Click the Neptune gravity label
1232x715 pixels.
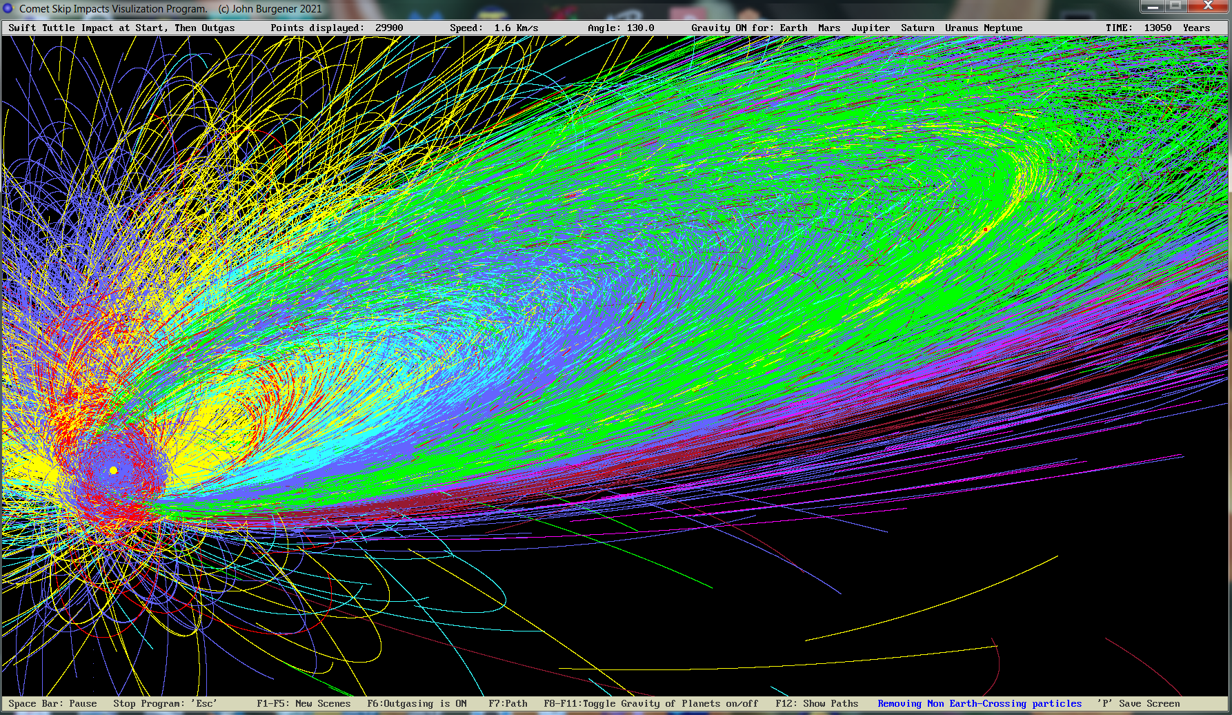tap(1003, 28)
